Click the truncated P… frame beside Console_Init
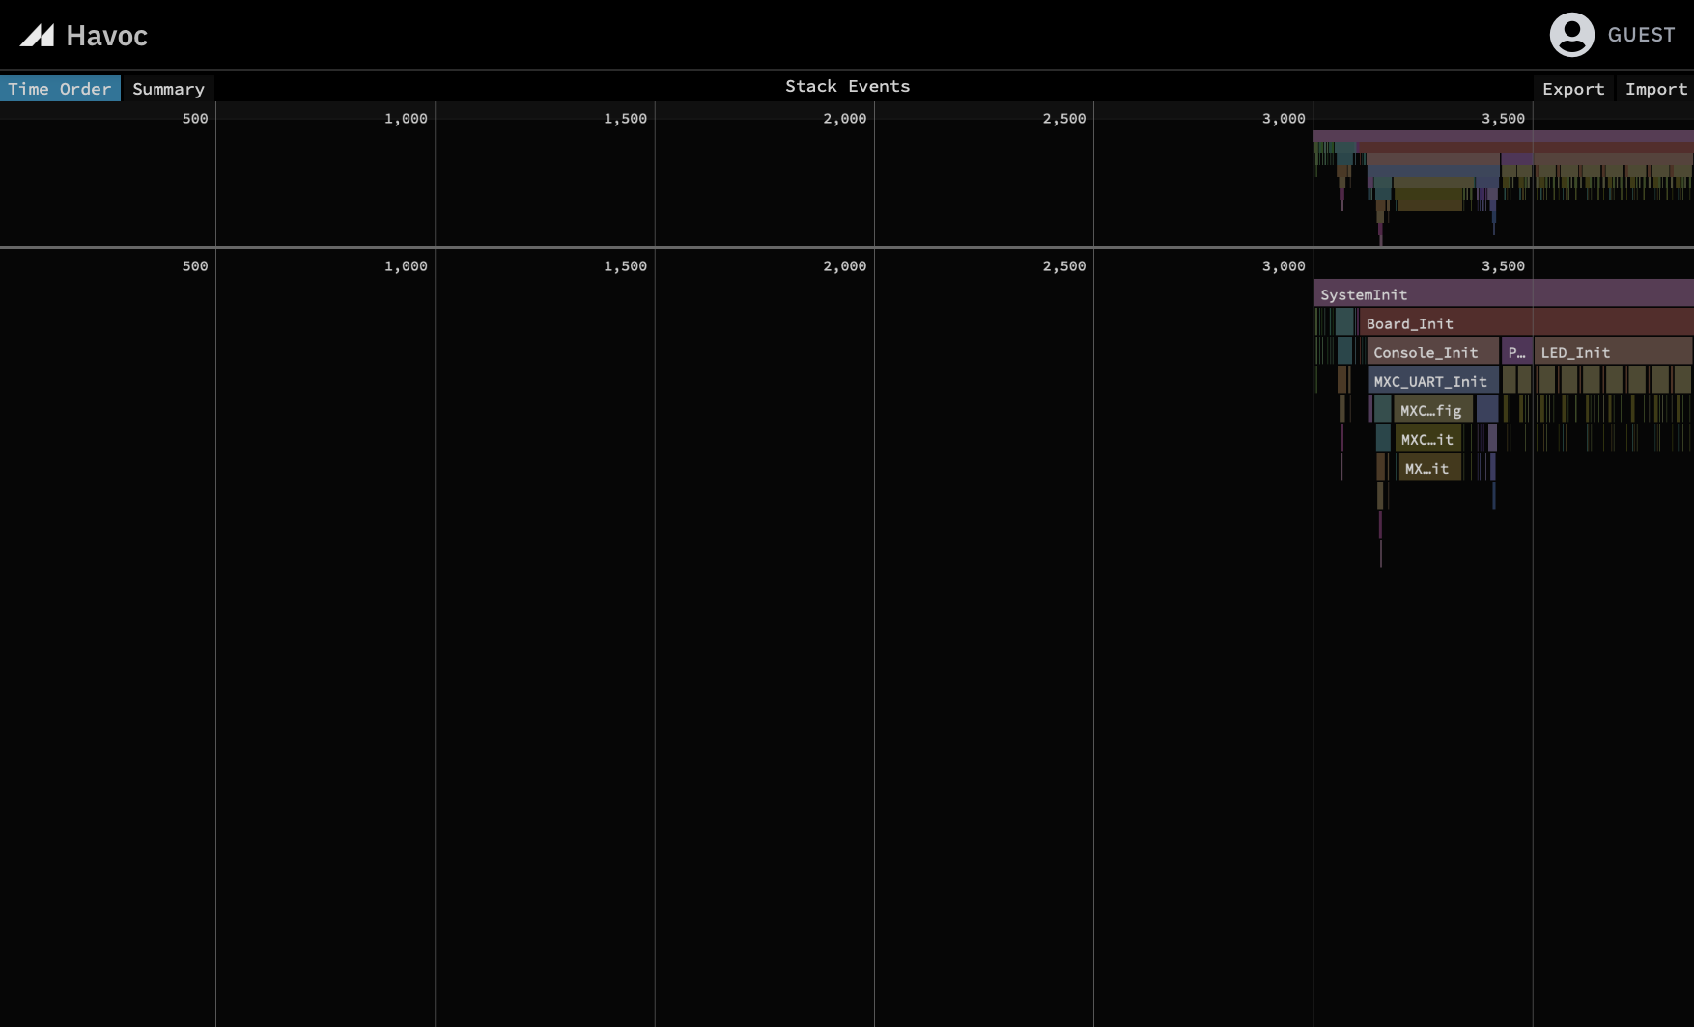Viewport: 1694px width, 1027px height. [1517, 351]
